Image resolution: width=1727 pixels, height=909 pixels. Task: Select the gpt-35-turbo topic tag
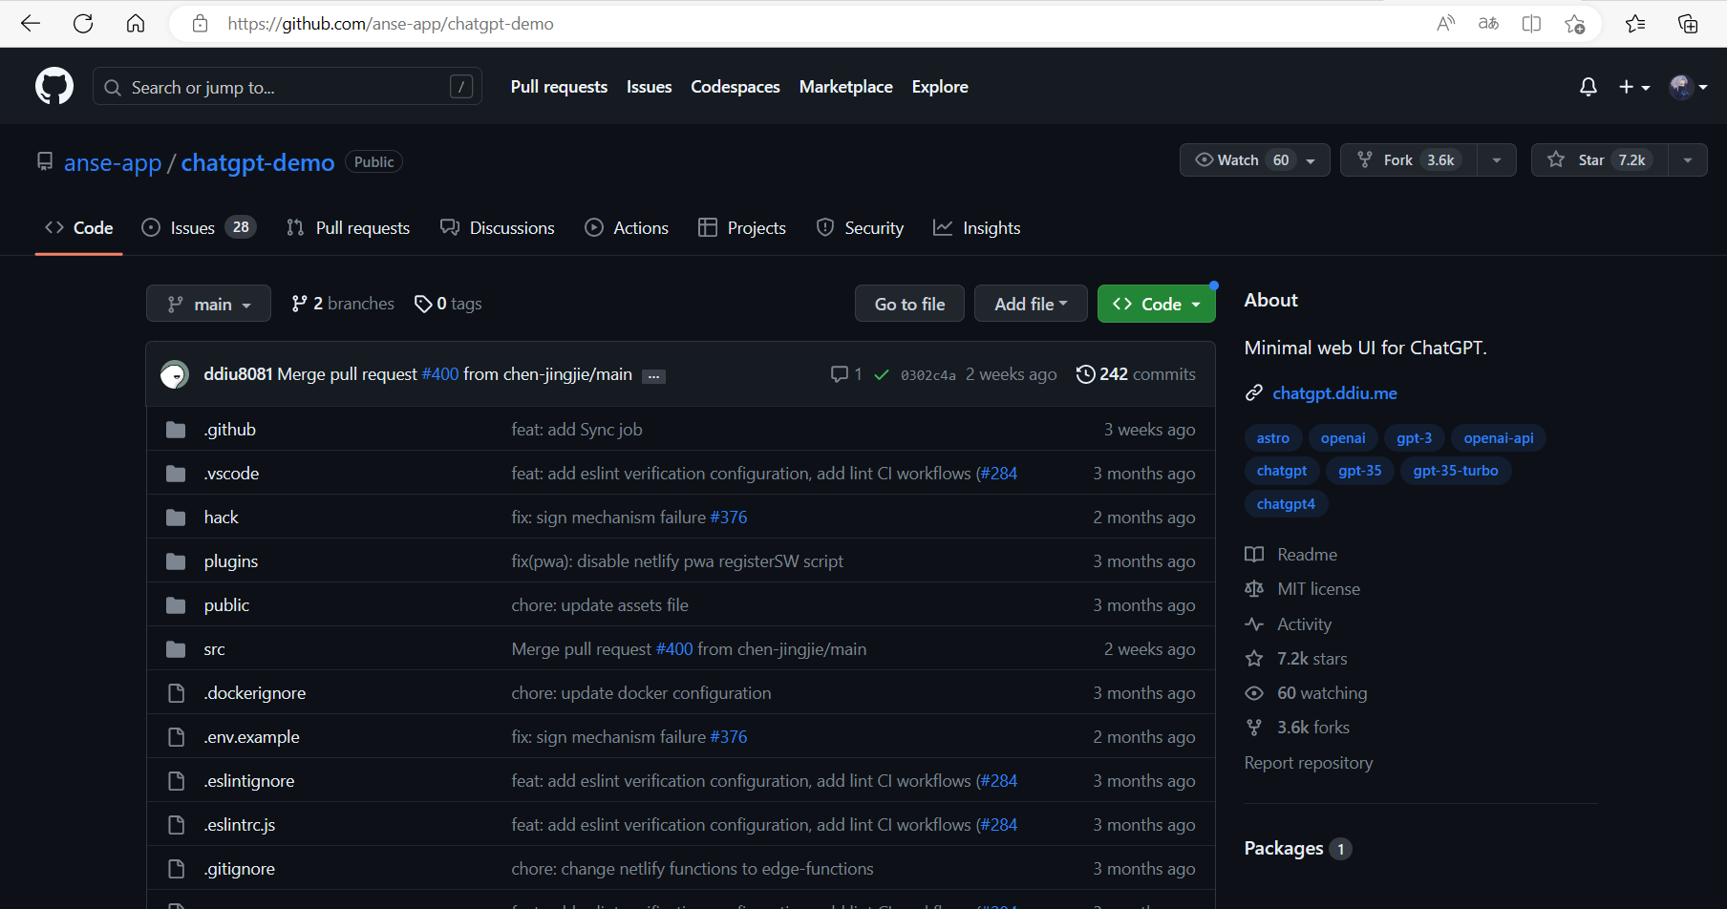coord(1455,471)
